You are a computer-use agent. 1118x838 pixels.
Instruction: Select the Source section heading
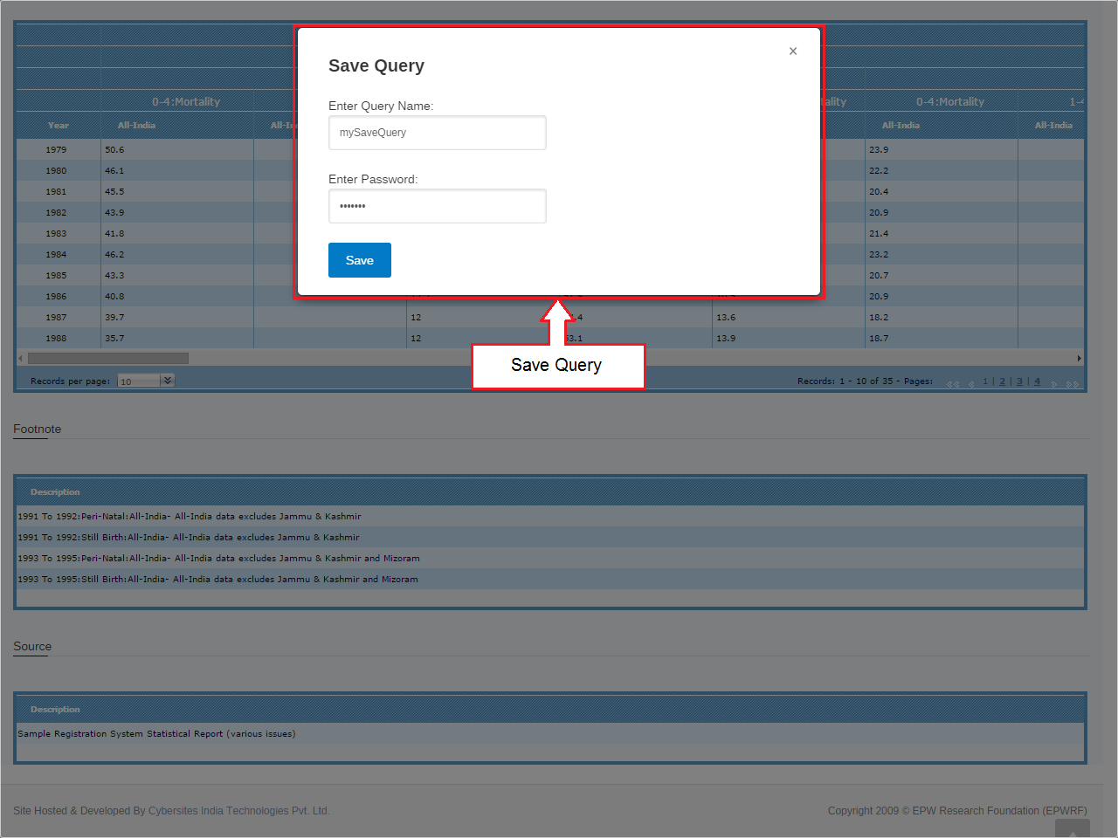coord(32,647)
